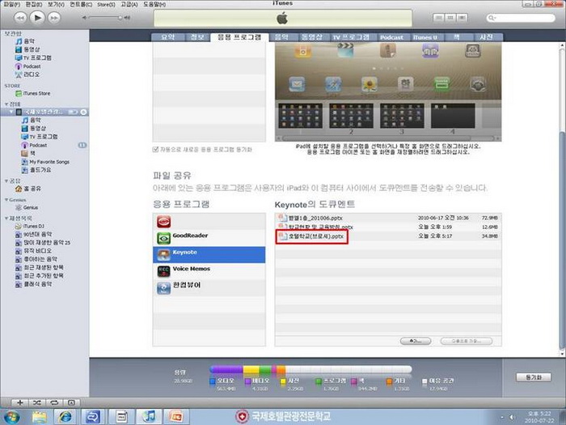Open iTunes Store in sidebar
The height and width of the screenshot is (425, 566).
(37, 93)
